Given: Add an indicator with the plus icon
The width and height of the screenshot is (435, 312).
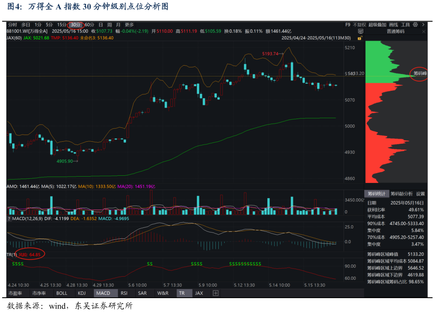Looking at the screenshot, I should 215,293.
